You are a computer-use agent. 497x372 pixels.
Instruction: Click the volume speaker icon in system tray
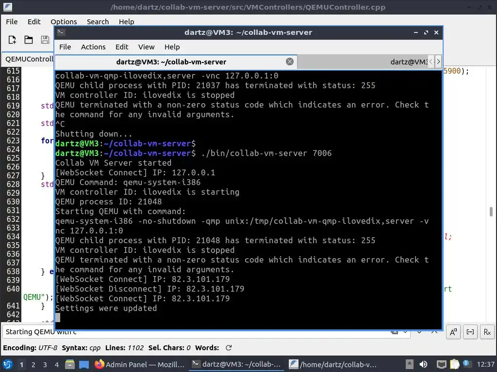(x=423, y=364)
